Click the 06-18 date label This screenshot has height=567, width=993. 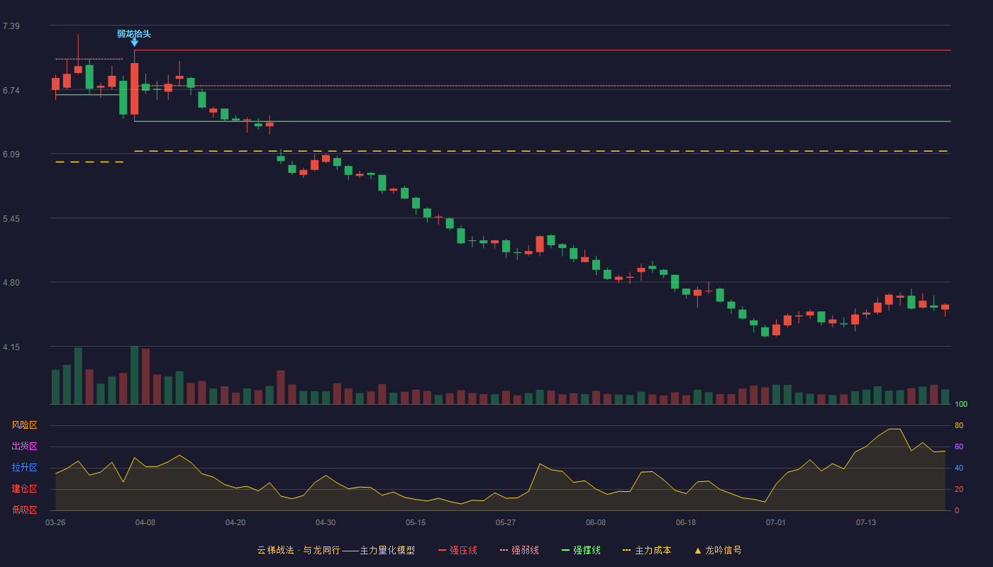click(x=686, y=522)
